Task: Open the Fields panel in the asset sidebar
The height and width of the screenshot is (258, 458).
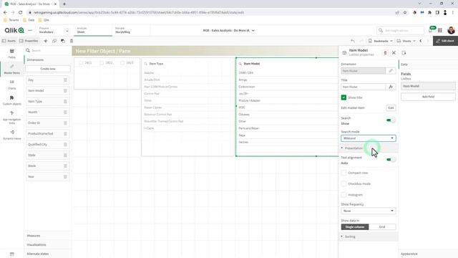Action: [11, 54]
